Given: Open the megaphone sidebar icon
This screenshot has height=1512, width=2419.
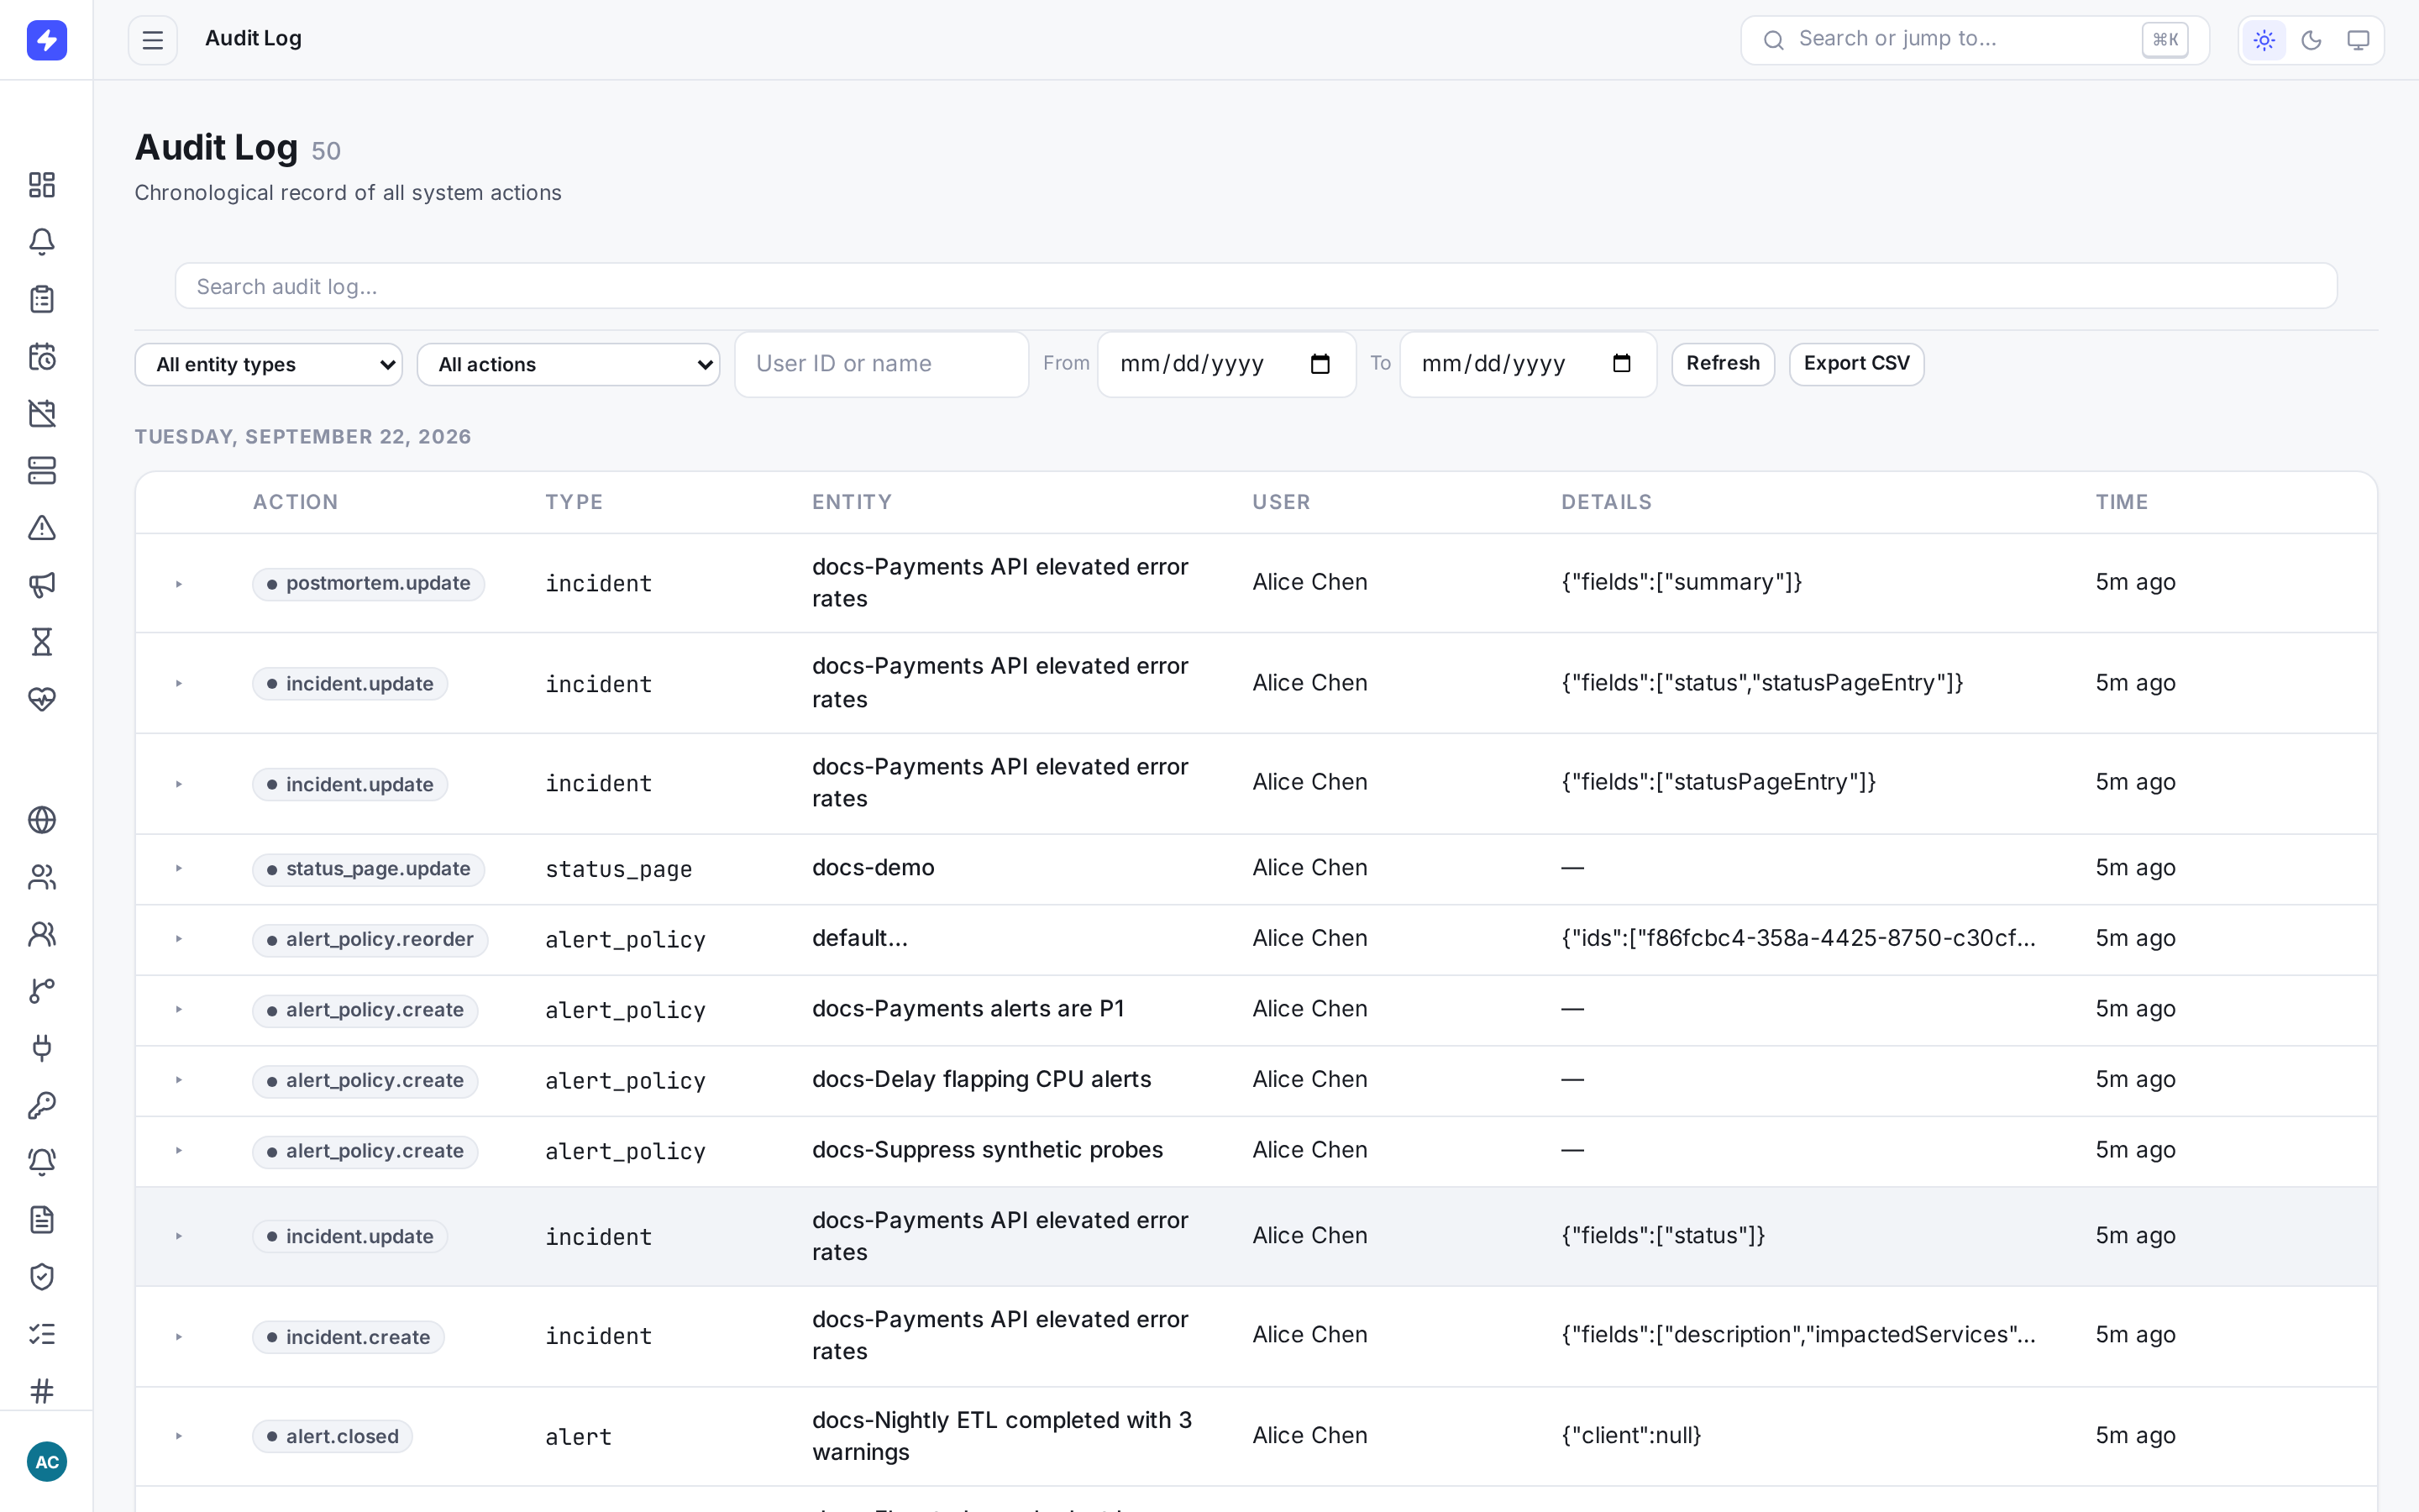Looking at the screenshot, I should 42,584.
